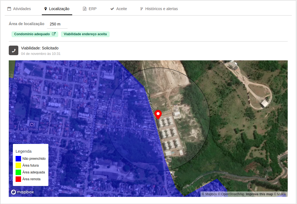
Task: Click the Condomínio adequado badge
Action: [32, 34]
